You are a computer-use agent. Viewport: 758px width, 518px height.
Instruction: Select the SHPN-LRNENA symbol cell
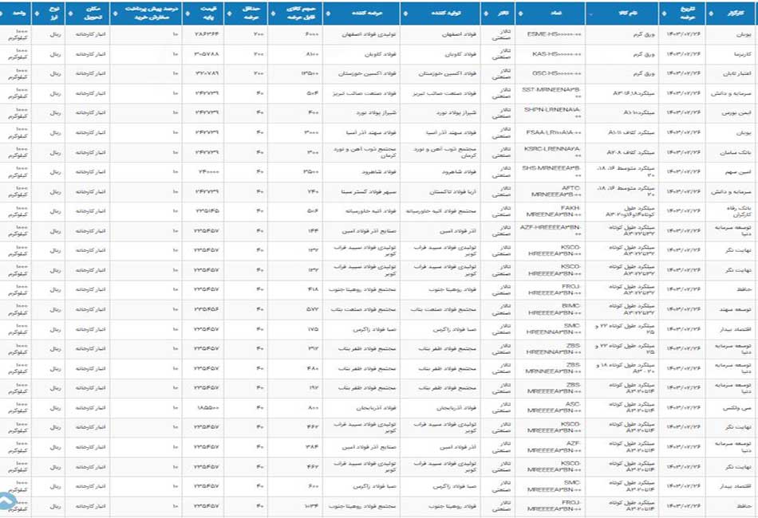click(550, 113)
